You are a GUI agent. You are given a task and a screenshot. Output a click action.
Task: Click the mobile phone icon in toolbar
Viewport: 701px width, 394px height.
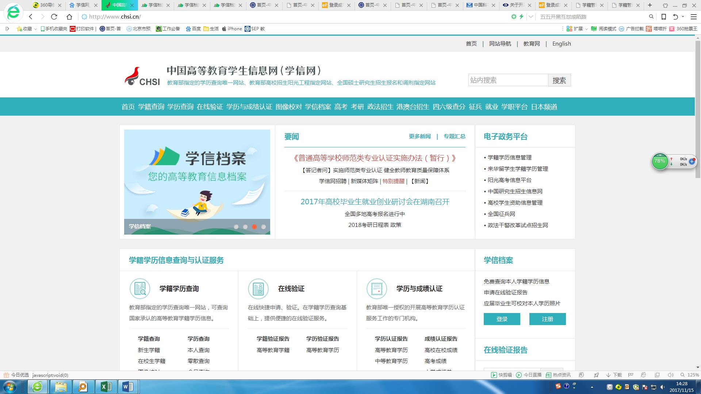tap(664, 17)
